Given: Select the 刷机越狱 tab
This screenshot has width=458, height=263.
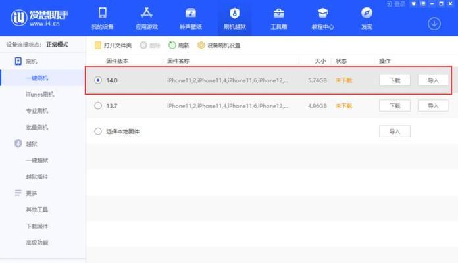Looking at the screenshot, I should click(234, 18).
